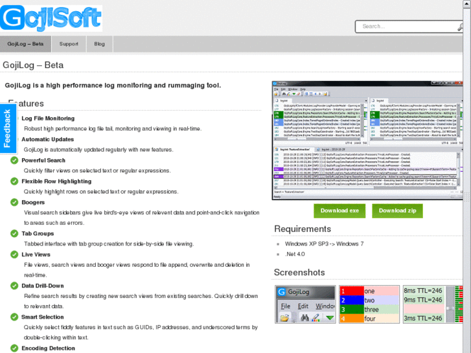Open the TTL=246 ping log thumbnail

(433, 304)
